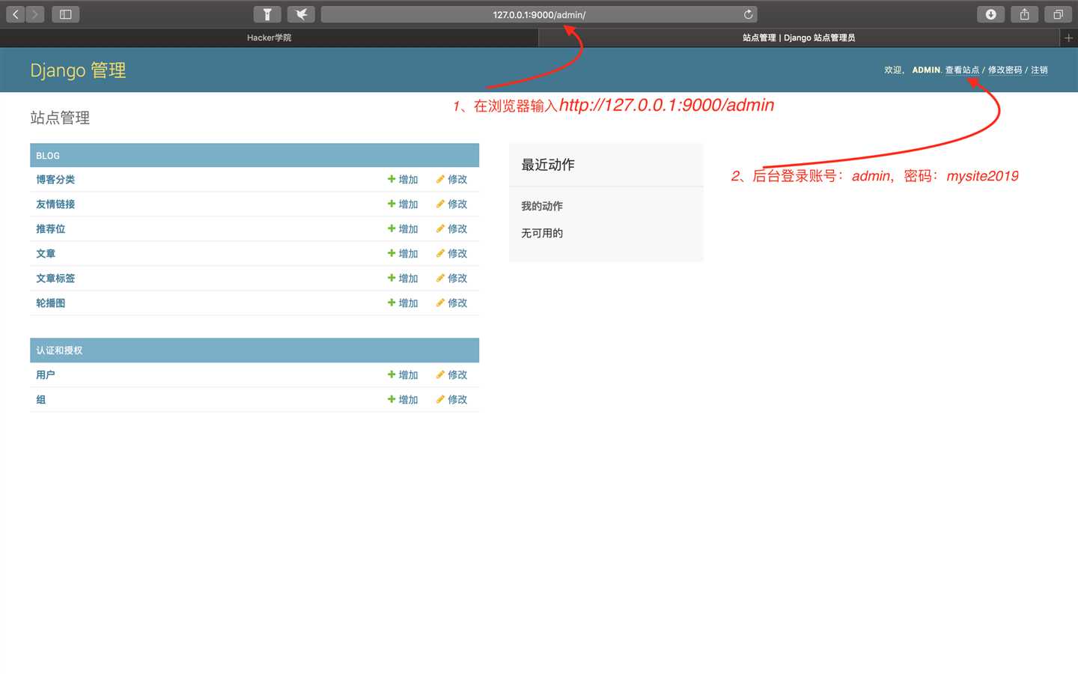Click the 无可用的 text
This screenshot has height=674, width=1078.
tap(542, 233)
